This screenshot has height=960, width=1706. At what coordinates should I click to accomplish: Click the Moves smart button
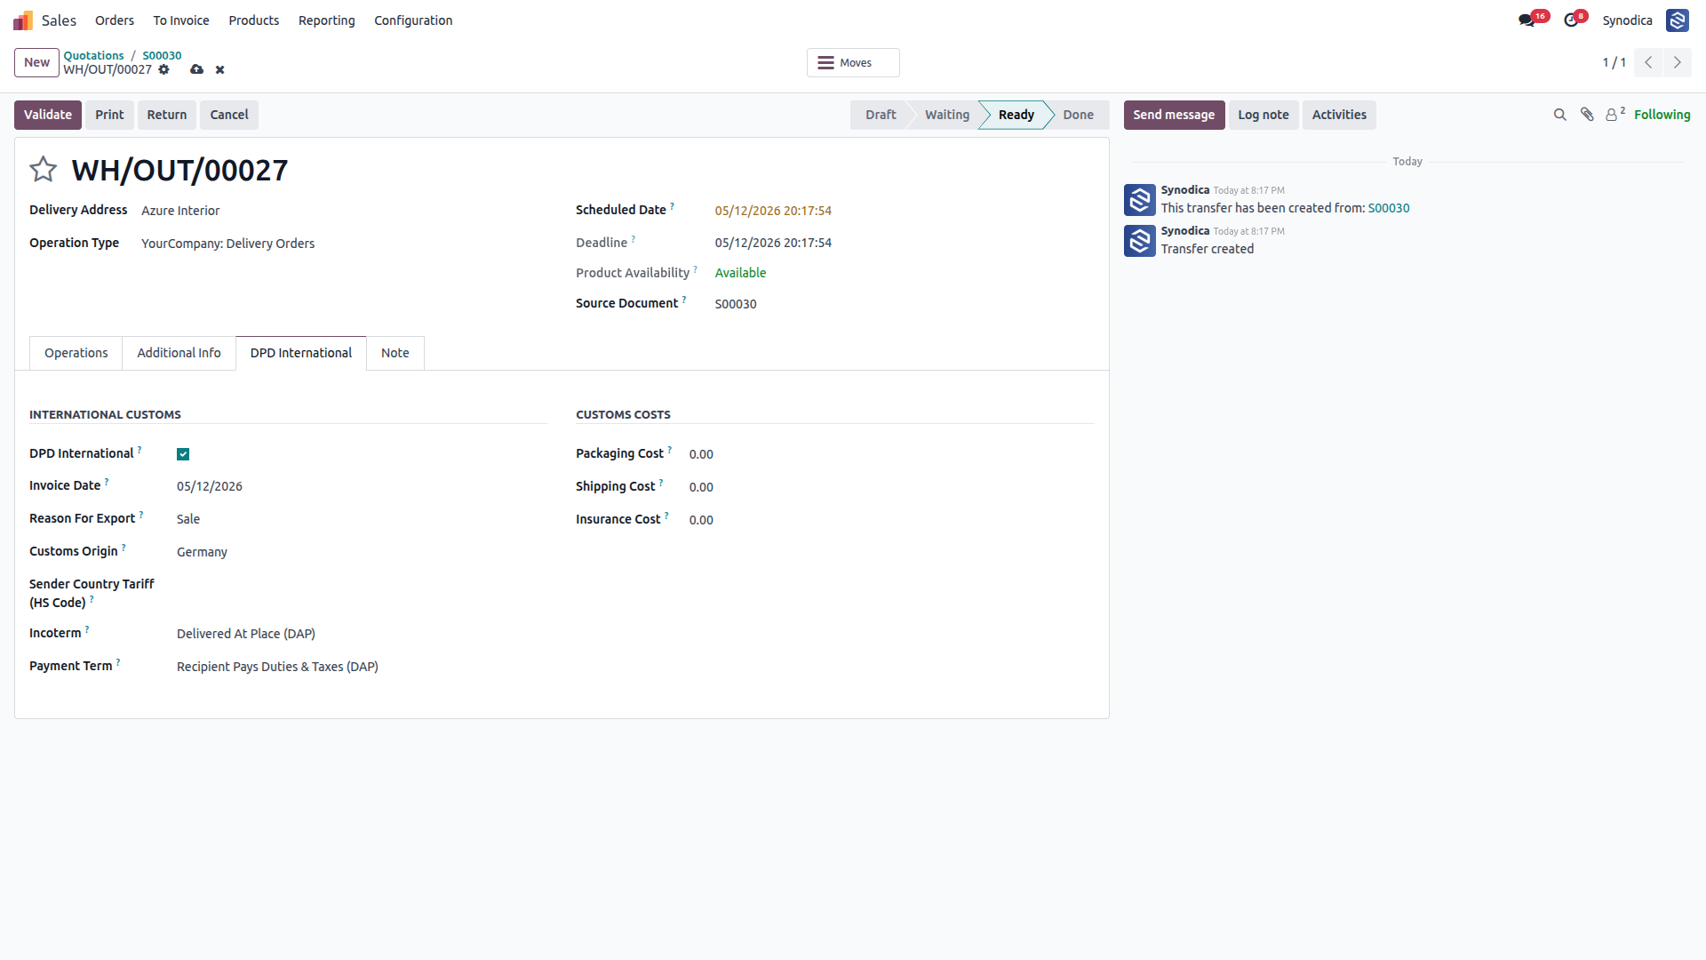pos(853,62)
